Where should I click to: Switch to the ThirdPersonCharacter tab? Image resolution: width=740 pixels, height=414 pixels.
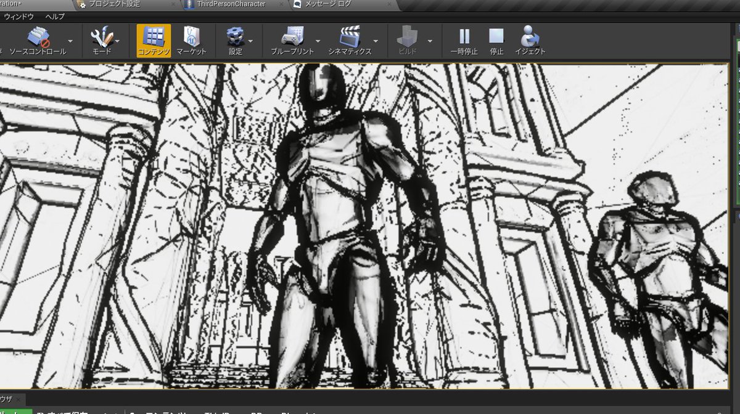click(x=231, y=4)
